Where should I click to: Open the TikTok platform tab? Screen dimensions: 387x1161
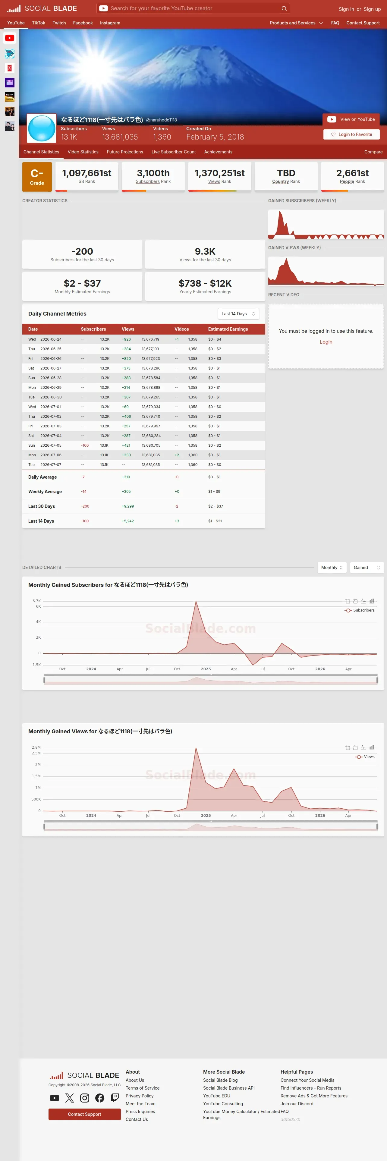38,23
